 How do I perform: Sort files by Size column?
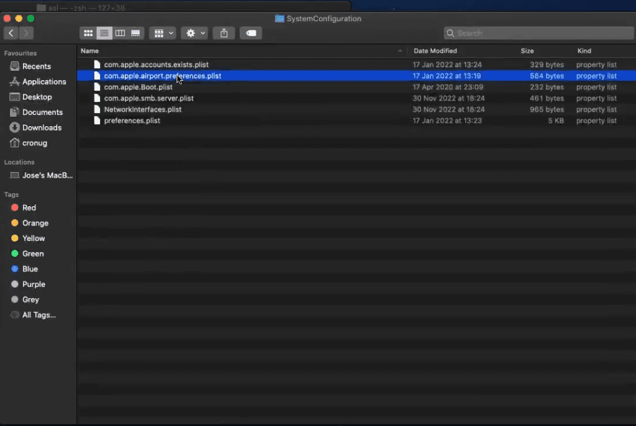(x=527, y=51)
